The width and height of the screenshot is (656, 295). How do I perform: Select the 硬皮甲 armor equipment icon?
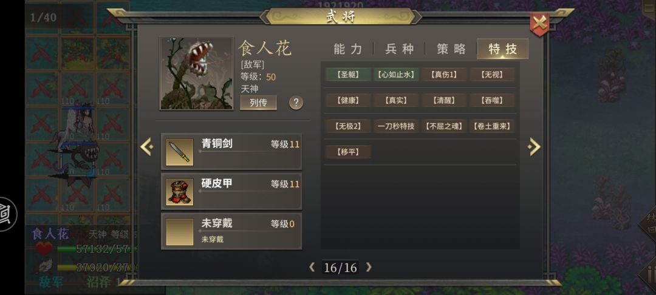(179, 192)
